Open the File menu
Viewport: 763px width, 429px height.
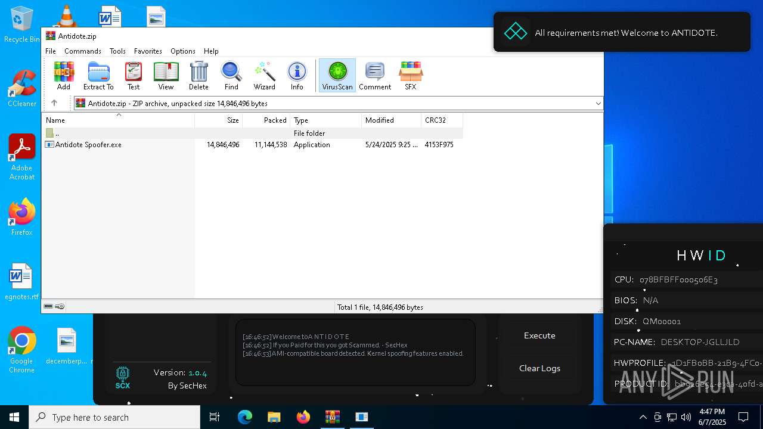pos(51,51)
